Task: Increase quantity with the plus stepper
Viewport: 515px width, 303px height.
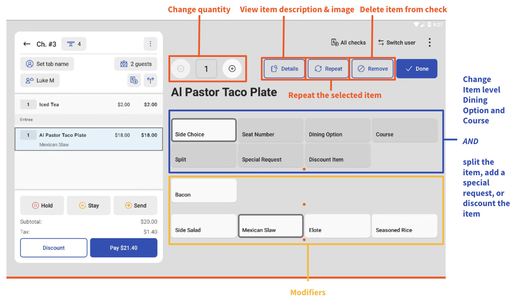Action: point(232,68)
